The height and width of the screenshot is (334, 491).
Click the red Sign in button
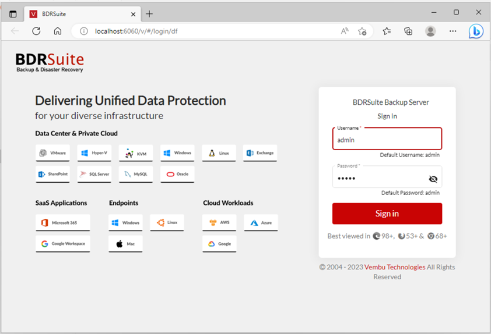tap(387, 214)
